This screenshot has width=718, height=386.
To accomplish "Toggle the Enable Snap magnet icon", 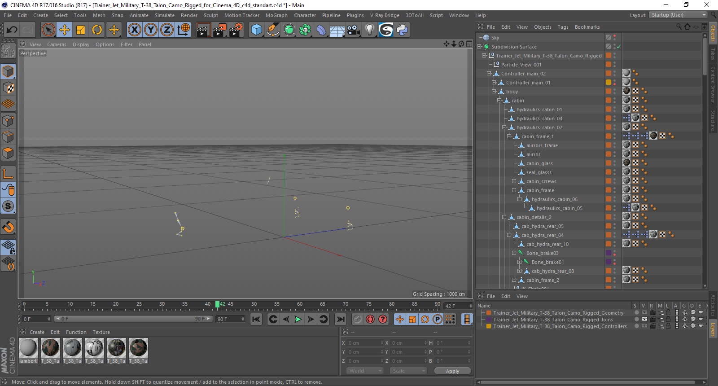I will click(8, 227).
